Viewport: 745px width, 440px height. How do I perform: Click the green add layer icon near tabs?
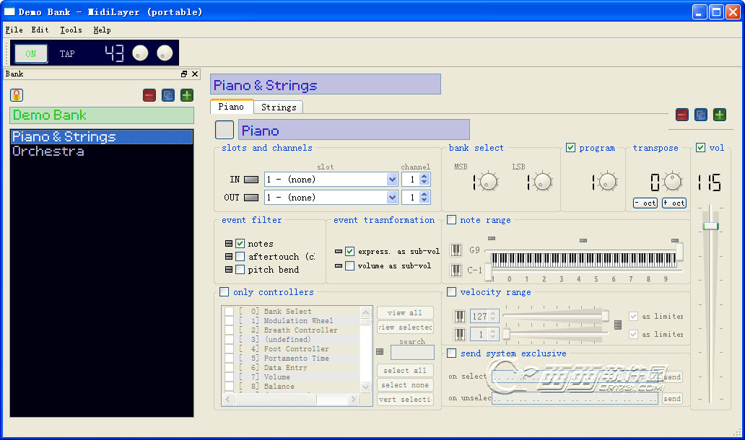720,115
